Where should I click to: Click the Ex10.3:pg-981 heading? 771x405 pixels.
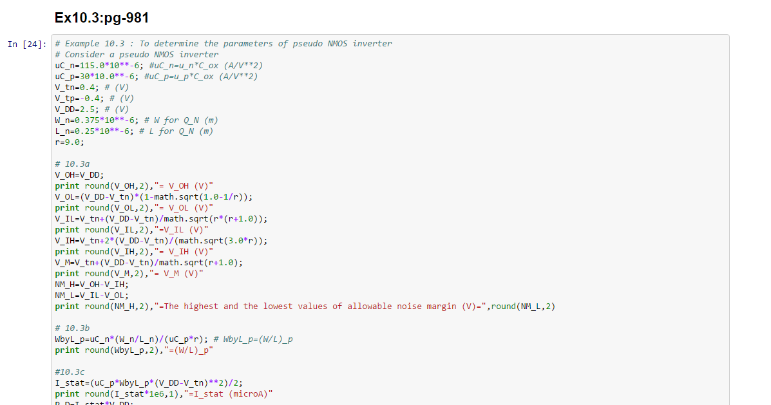click(102, 18)
